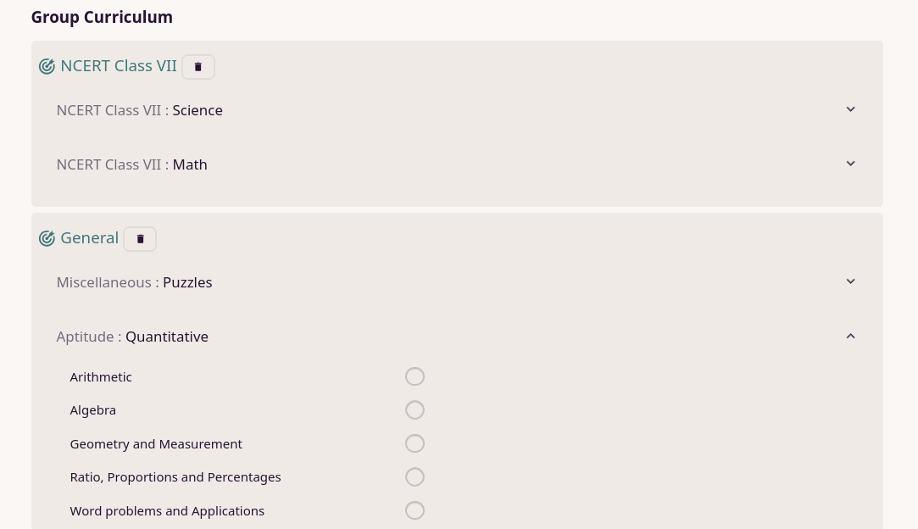Delete the General curriculum group
The height and width of the screenshot is (529, 918).
(140, 239)
